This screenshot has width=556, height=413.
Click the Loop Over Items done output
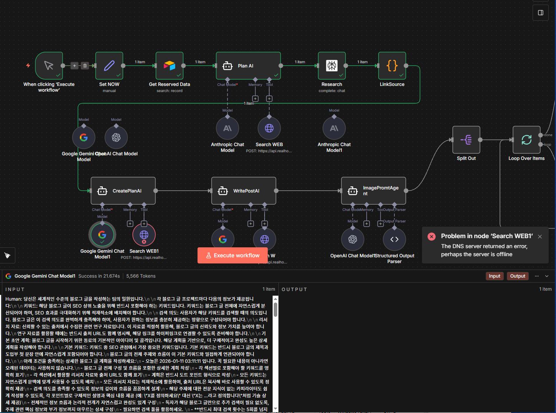coord(541,135)
